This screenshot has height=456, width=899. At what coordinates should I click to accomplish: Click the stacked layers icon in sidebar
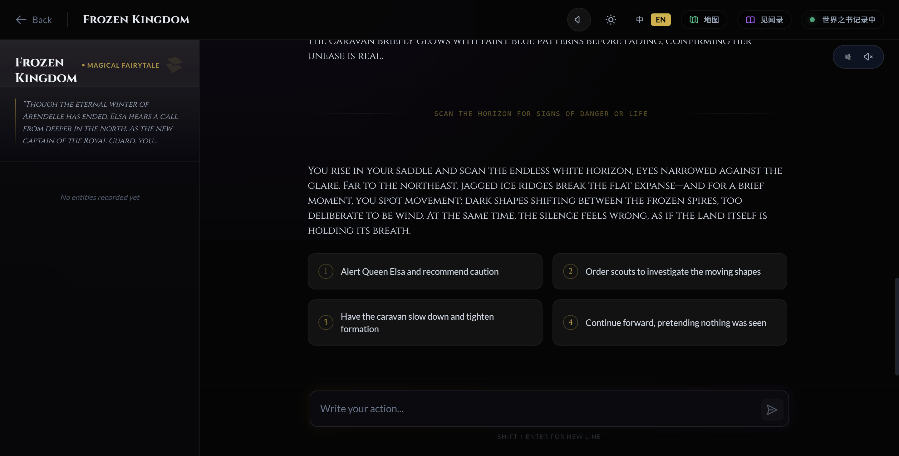coord(174,65)
